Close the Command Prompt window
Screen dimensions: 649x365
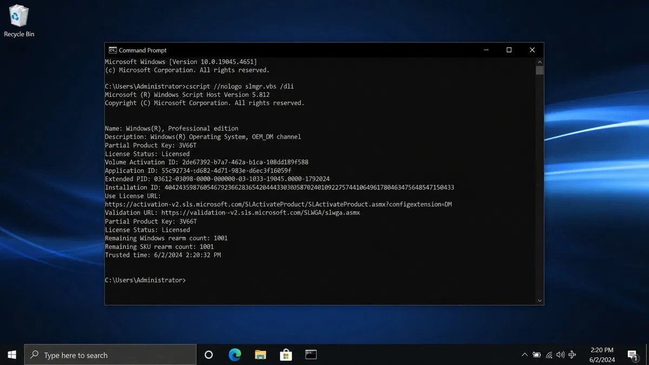(532, 50)
